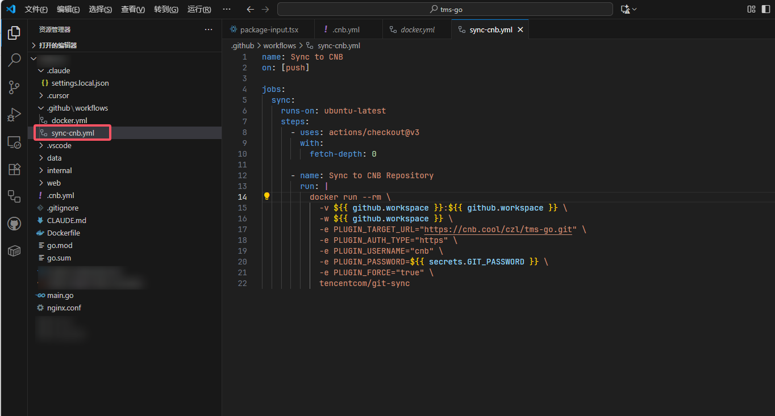Open the workflow diagram icon in activity bar

tap(14, 196)
